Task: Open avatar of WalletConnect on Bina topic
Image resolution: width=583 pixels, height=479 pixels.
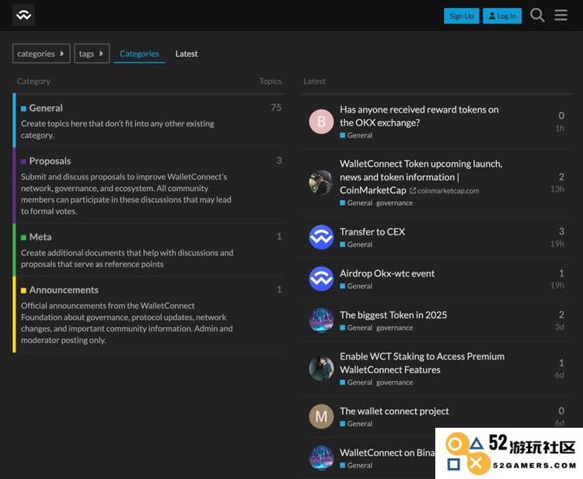Action: click(321, 458)
